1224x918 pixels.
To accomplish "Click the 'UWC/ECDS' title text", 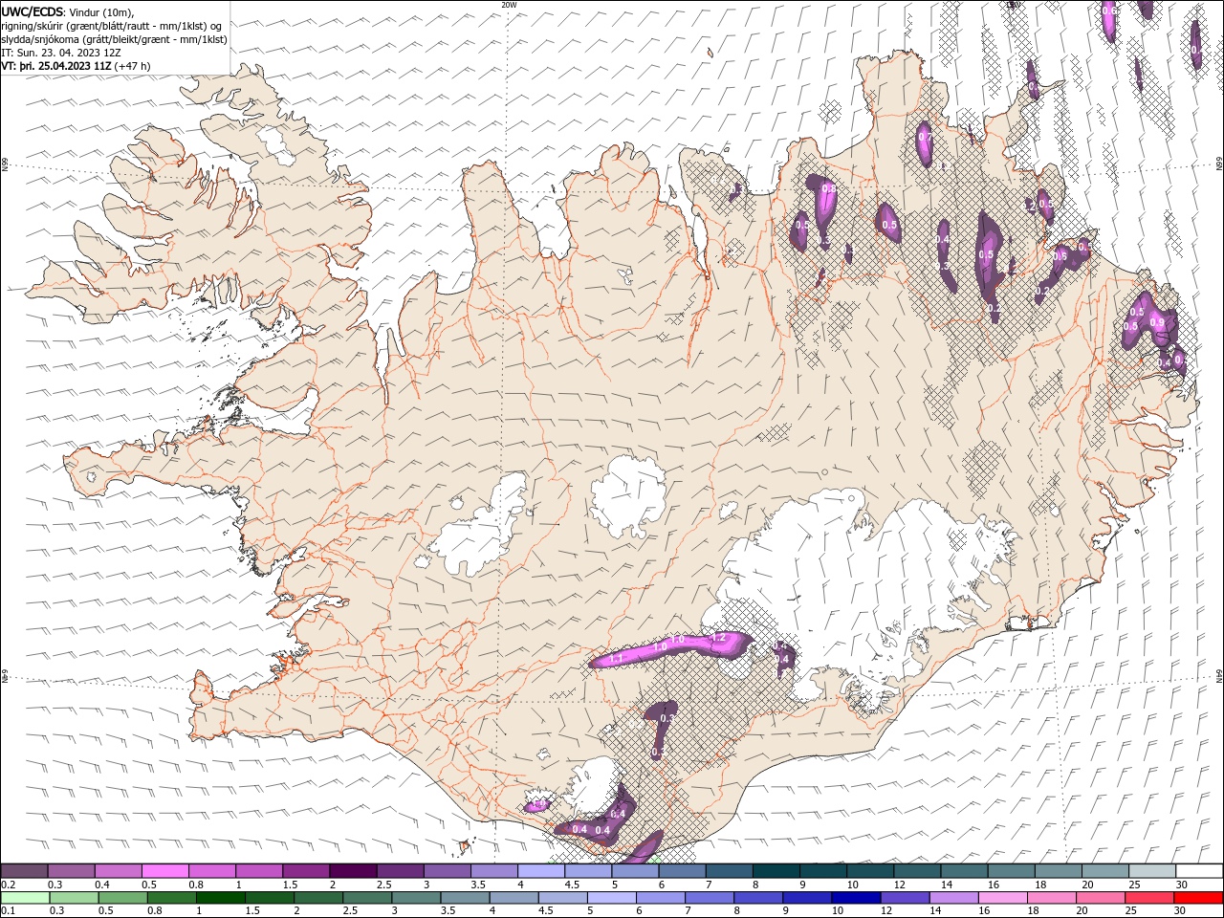I will tap(33, 11).
